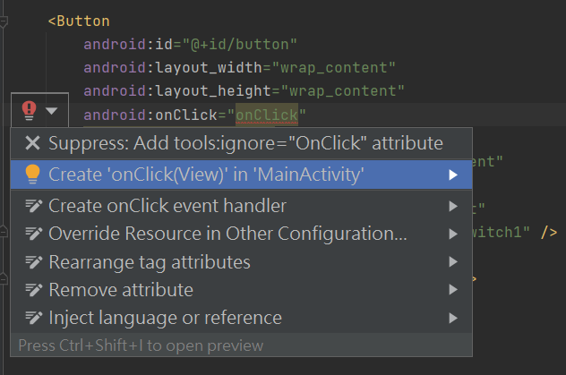Click the <Button tag text
This screenshot has height=375, width=566.
coord(79,21)
